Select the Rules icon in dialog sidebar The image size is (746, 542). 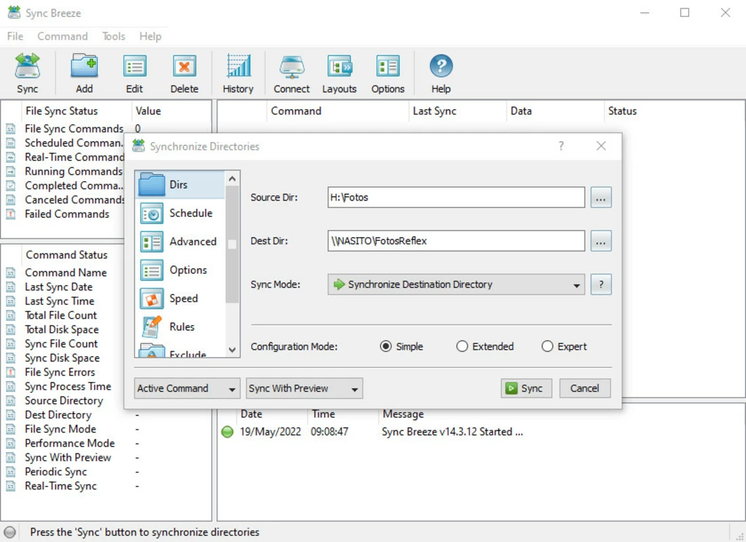click(152, 327)
